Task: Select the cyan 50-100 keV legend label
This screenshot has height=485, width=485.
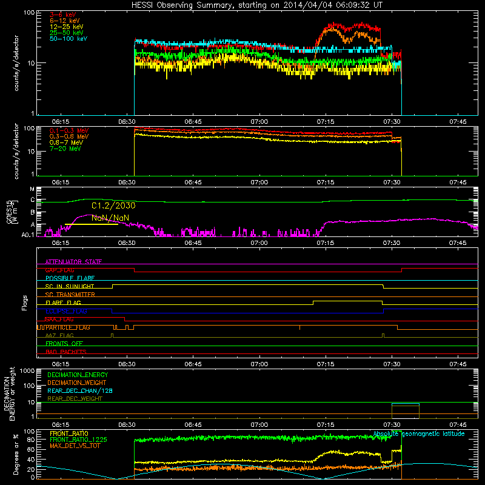Action: click(69, 39)
